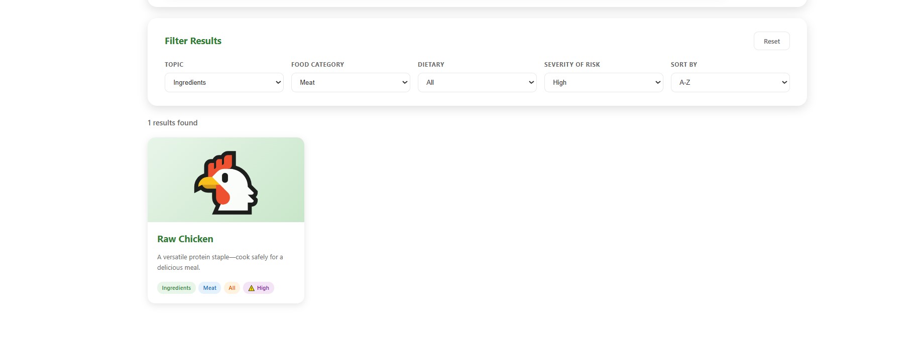The image size is (919, 347).
Task: Click the DIETARY label
Action: point(431,65)
